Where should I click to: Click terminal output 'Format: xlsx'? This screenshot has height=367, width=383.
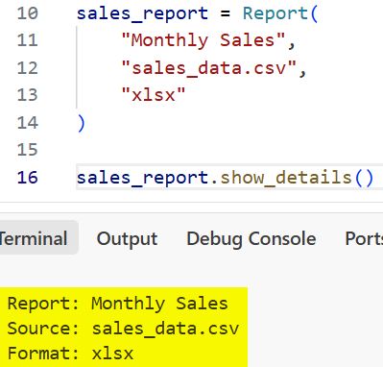click(x=70, y=354)
